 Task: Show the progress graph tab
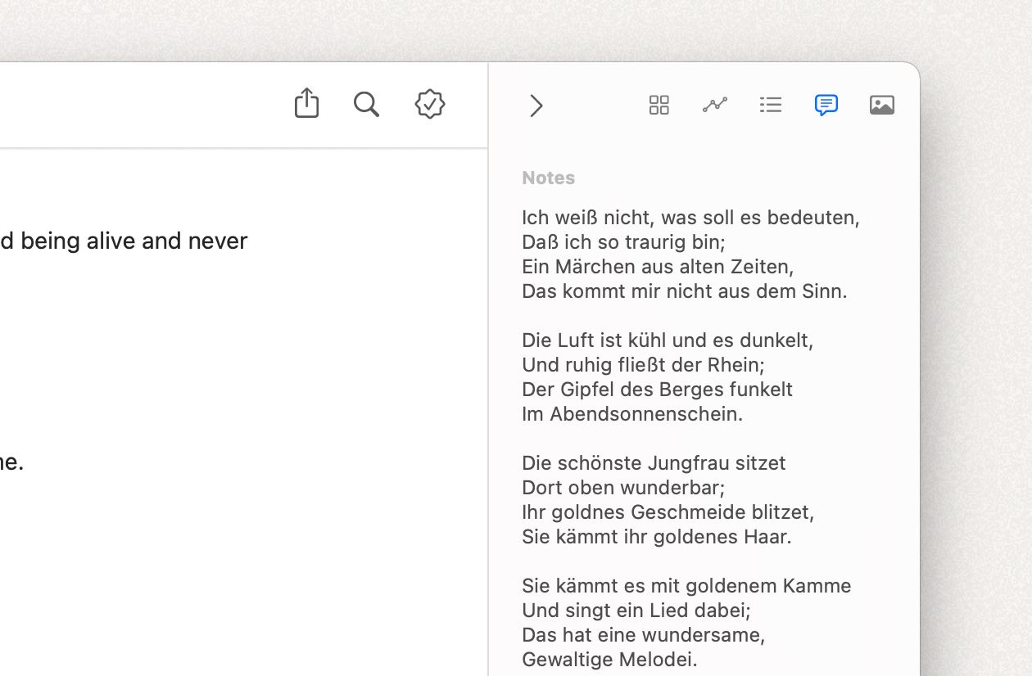715,105
